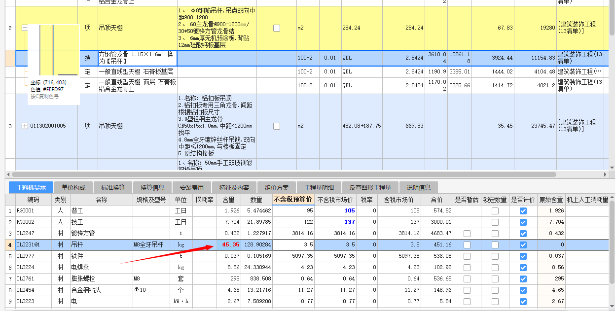Click the 镀锌方管 name cell
The height and width of the screenshot is (311, 615).
(102, 234)
